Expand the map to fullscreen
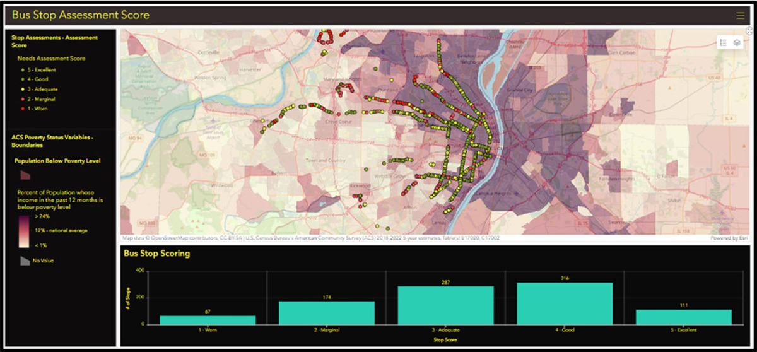The image size is (757, 352). (x=749, y=30)
